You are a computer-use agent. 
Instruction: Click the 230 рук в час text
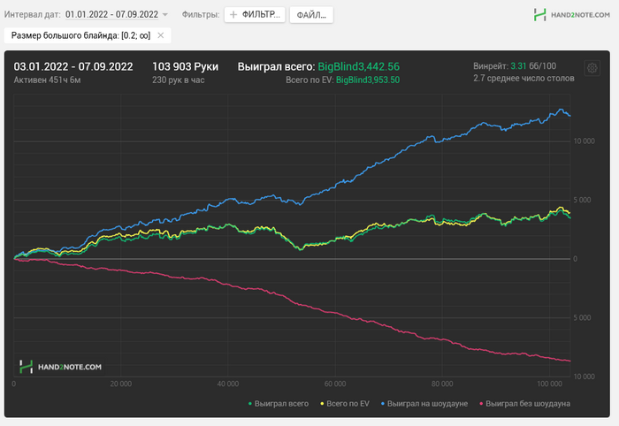tap(178, 80)
